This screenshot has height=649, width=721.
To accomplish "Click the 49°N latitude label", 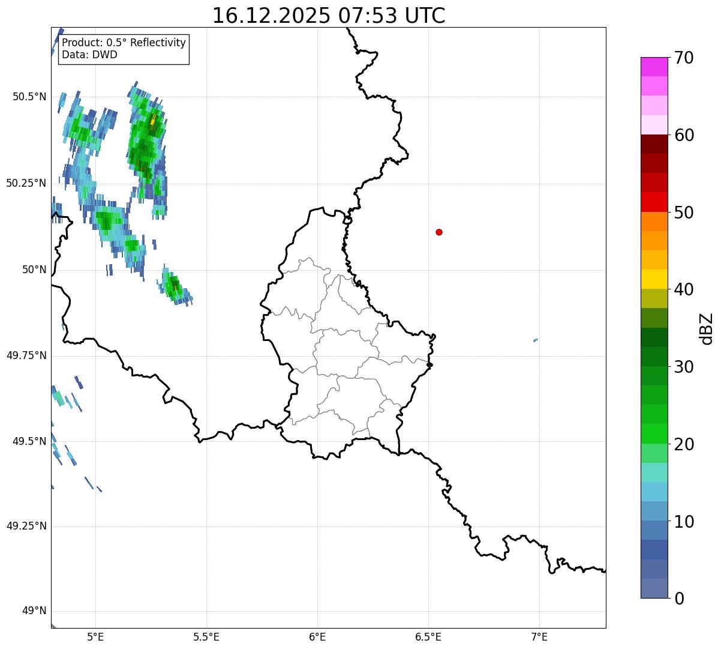I will pyautogui.click(x=34, y=611).
